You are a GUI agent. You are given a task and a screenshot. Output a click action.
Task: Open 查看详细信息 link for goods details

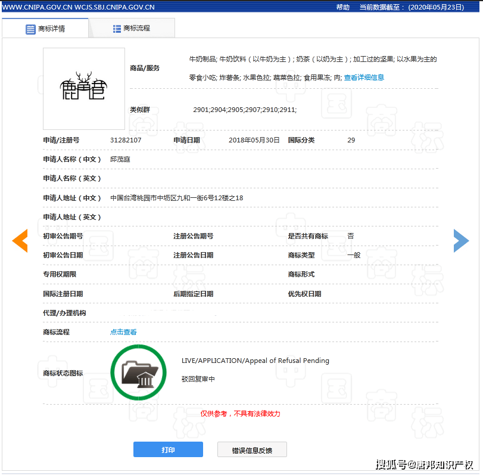click(x=364, y=77)
